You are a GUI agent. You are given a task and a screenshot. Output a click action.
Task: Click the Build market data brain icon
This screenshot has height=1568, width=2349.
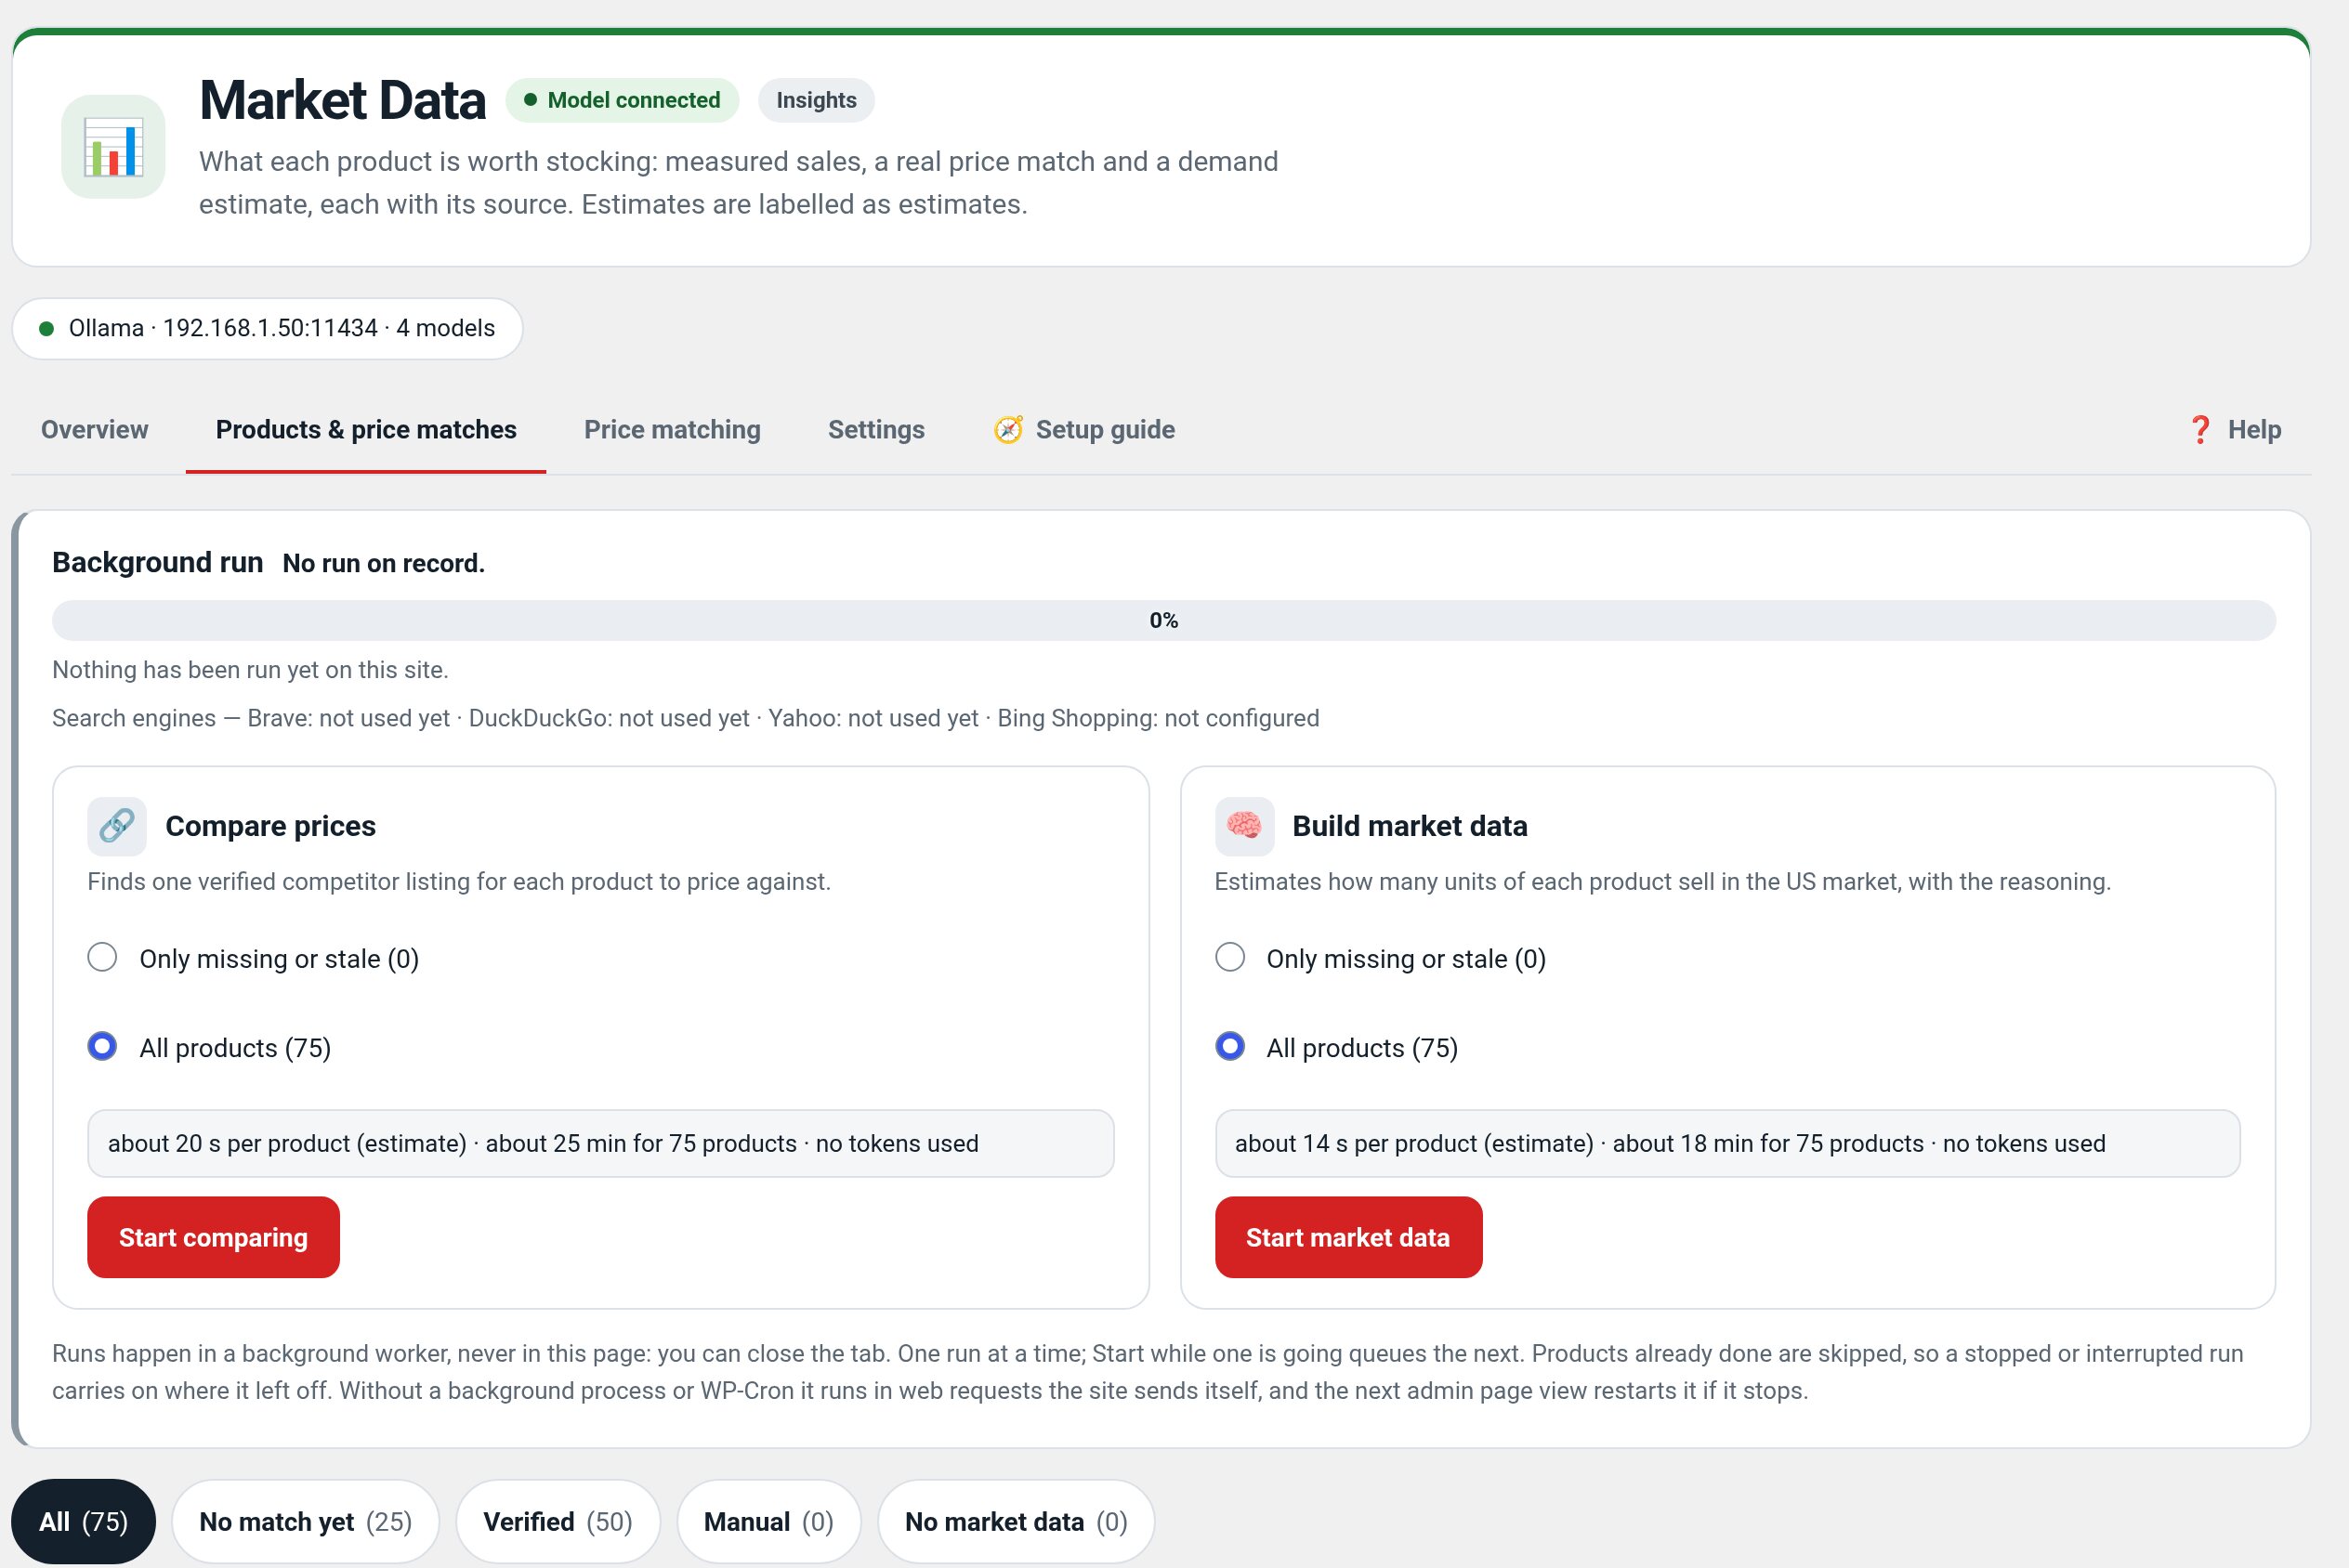(x=1244, y=826)
